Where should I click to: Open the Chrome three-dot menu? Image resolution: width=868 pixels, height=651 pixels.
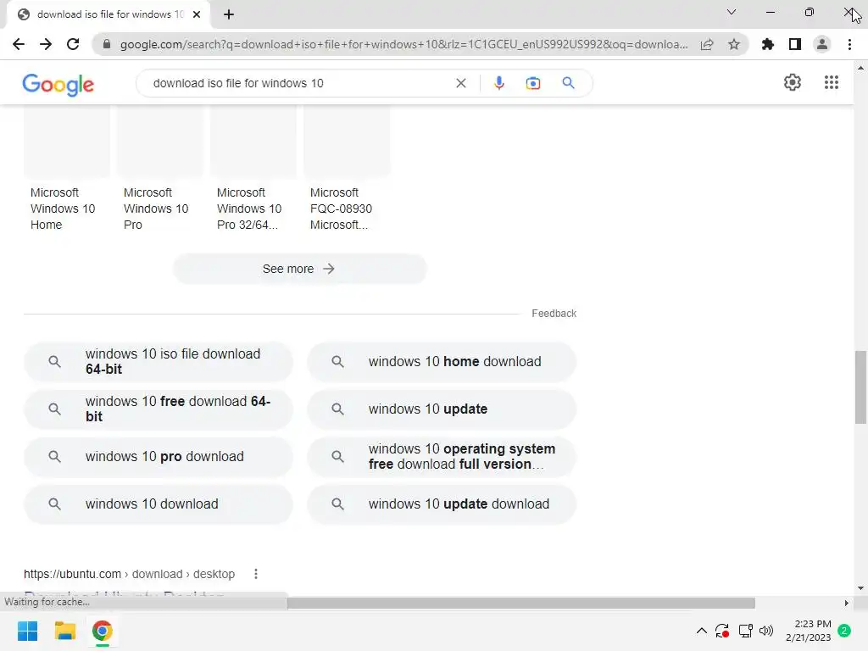[849, 44]
